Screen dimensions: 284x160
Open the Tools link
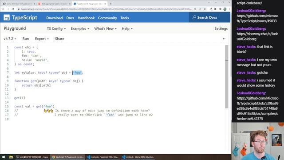[124, 18]
